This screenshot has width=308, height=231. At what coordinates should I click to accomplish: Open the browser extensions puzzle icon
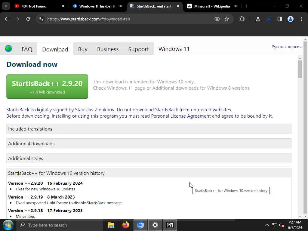[x=242, y=19]
